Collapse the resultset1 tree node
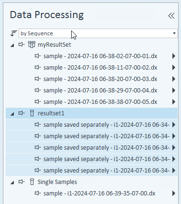 click(x=12, y=114)
